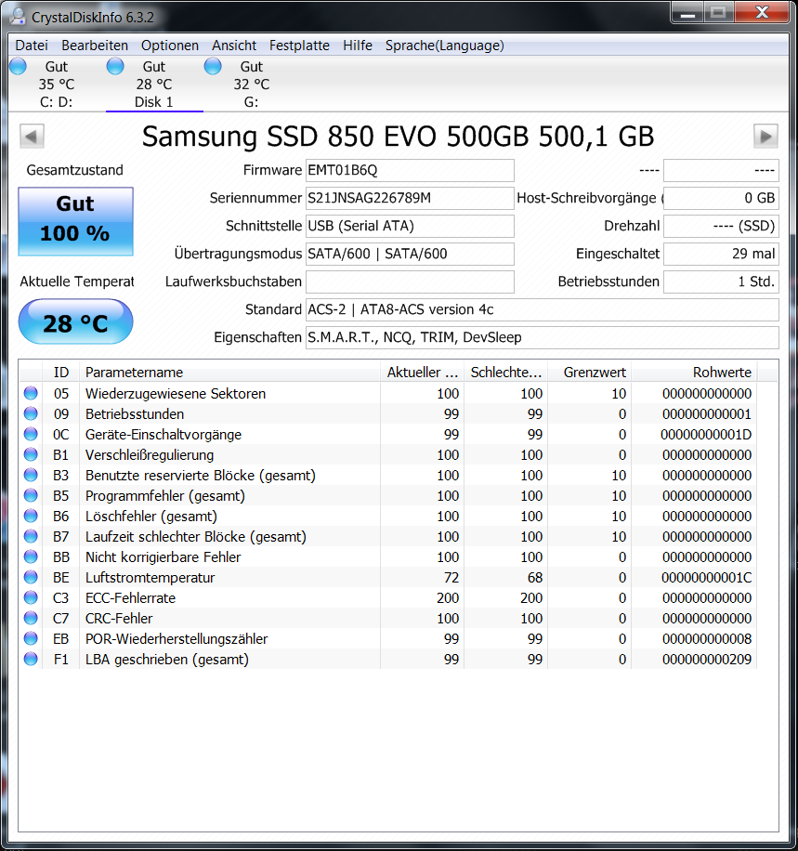Click status orb of Löschfehler row
The image size is (798, 851).
tap(31, 516)
